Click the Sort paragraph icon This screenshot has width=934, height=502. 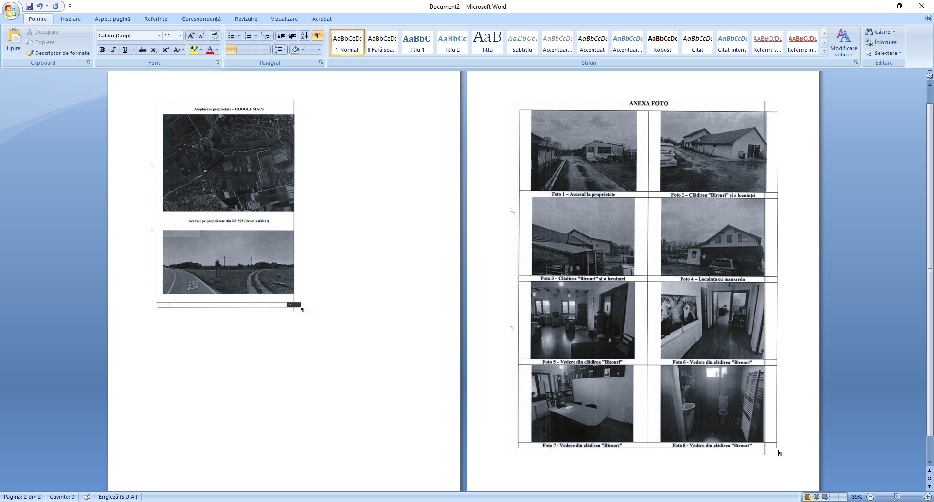point(305,36)
